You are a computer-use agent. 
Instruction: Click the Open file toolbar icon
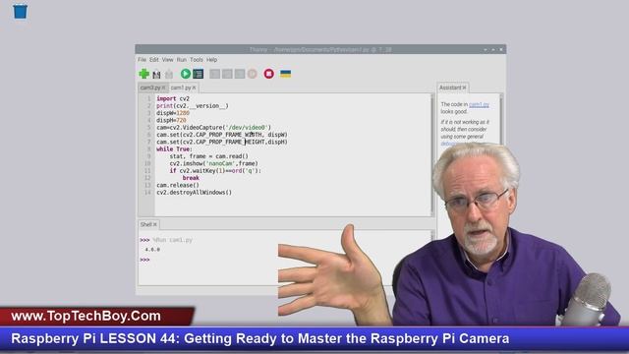(156, 75)
